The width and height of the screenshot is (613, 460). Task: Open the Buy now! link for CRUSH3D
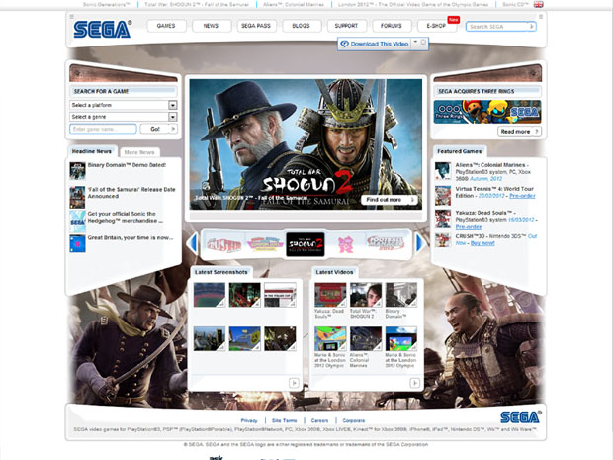click(x=482, y=243)
